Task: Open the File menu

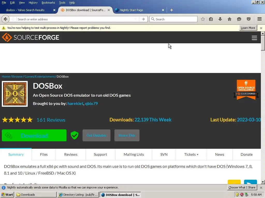Action: point(4,3)
